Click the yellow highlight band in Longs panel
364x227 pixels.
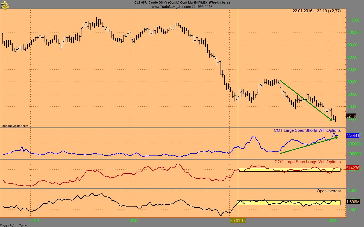point(290,169)
